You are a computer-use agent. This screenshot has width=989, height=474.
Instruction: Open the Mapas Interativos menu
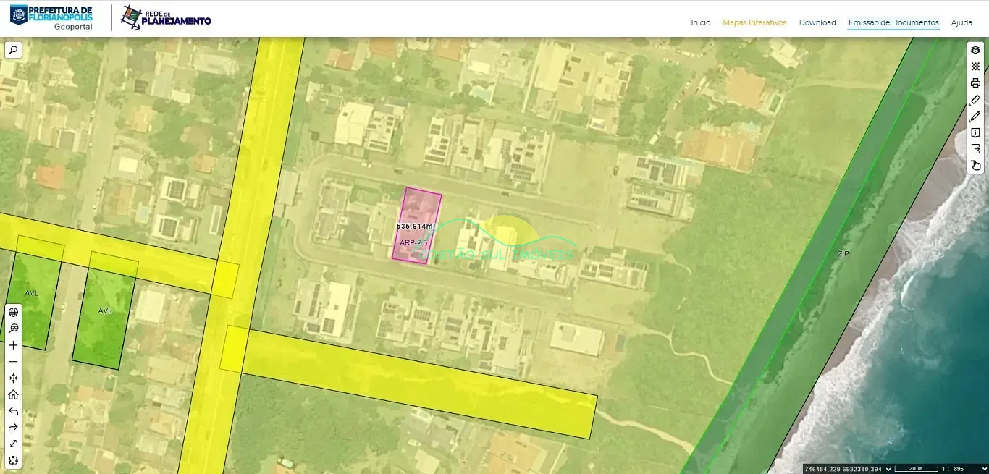click(754, 22)
